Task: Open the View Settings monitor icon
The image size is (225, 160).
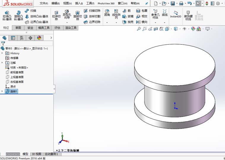Action: pos(207,29)
